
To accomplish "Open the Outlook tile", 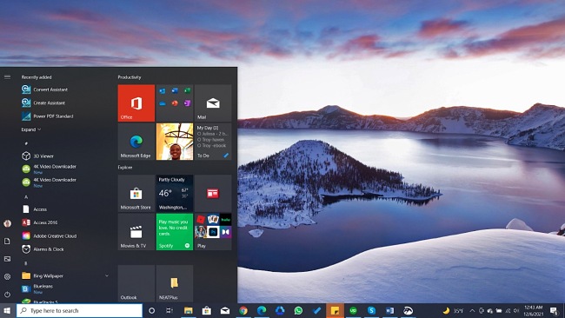I will (x=136, y=284).
